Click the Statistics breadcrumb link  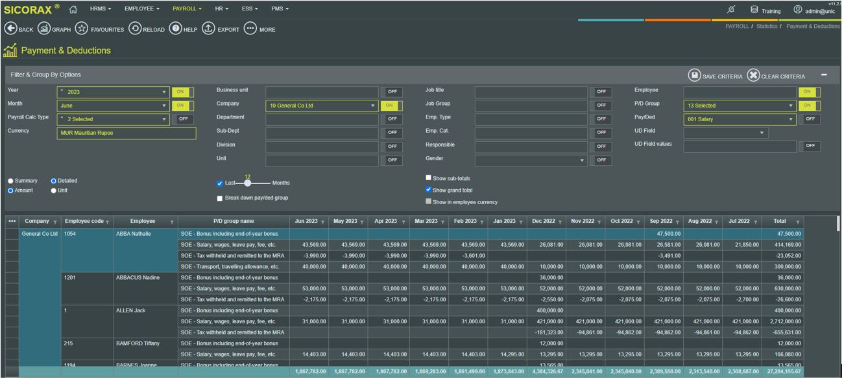(766, 27)
